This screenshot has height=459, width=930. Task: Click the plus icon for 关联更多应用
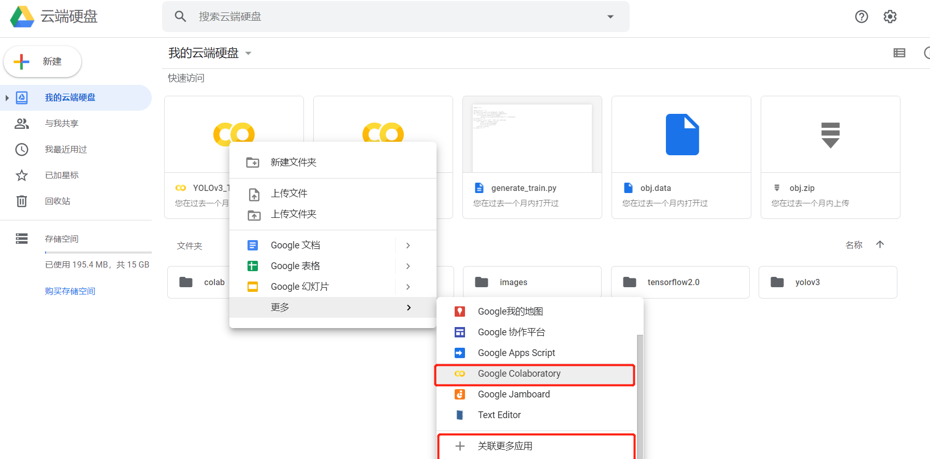coord(460,446)
